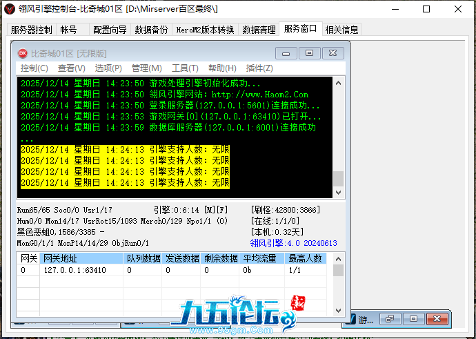
Task: Click the 网关地址 column header
Action: pyautogui.click(x=61, y=258)
